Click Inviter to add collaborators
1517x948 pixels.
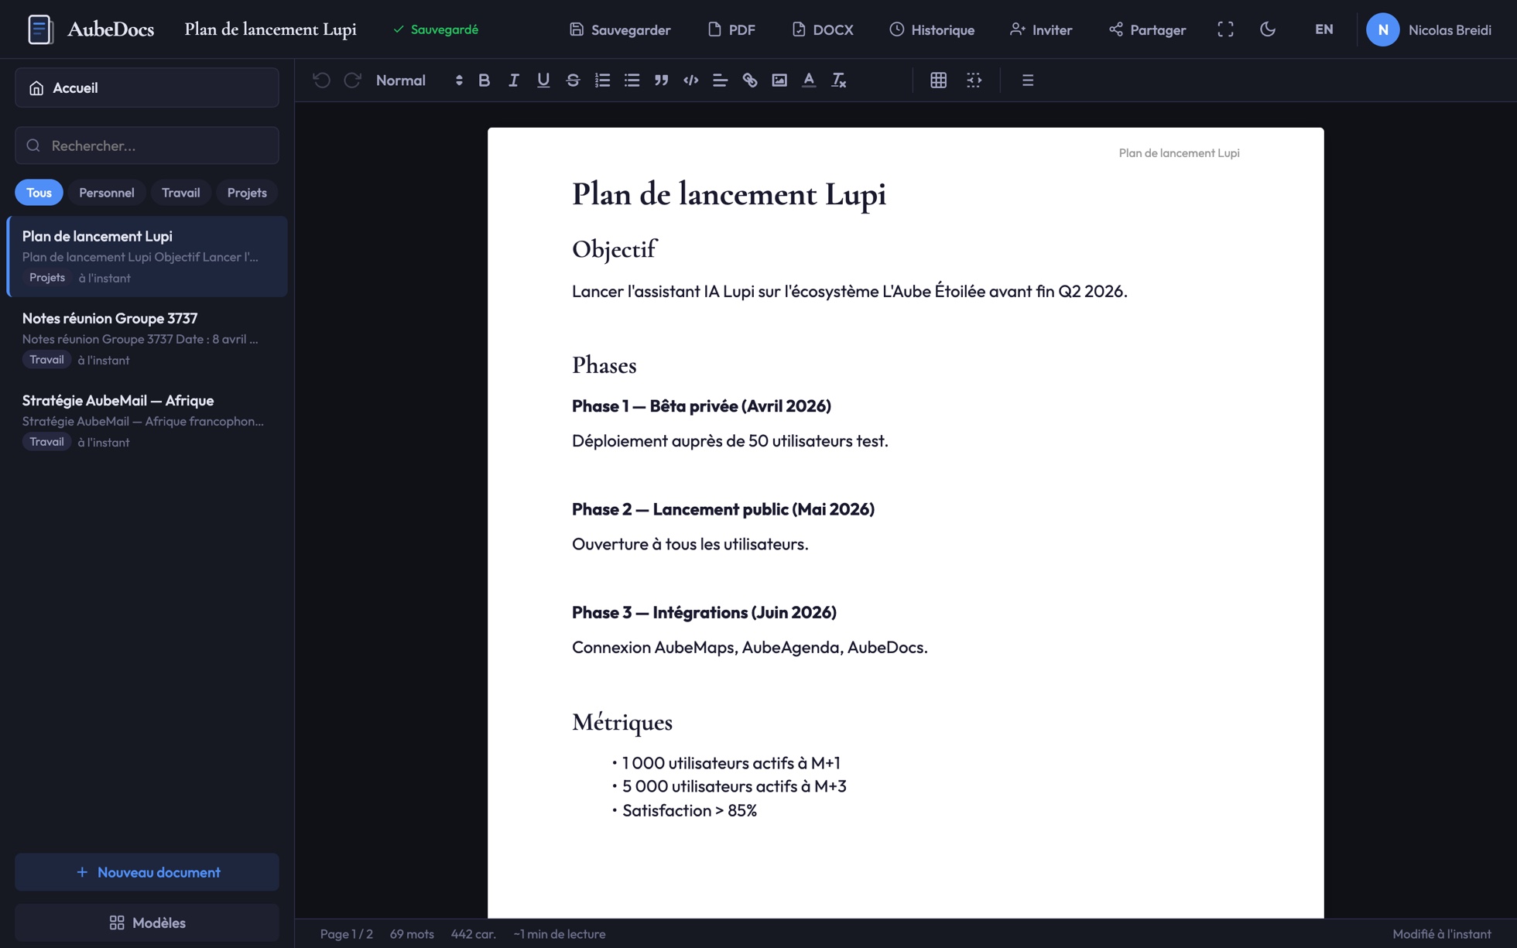[1041, 29]
